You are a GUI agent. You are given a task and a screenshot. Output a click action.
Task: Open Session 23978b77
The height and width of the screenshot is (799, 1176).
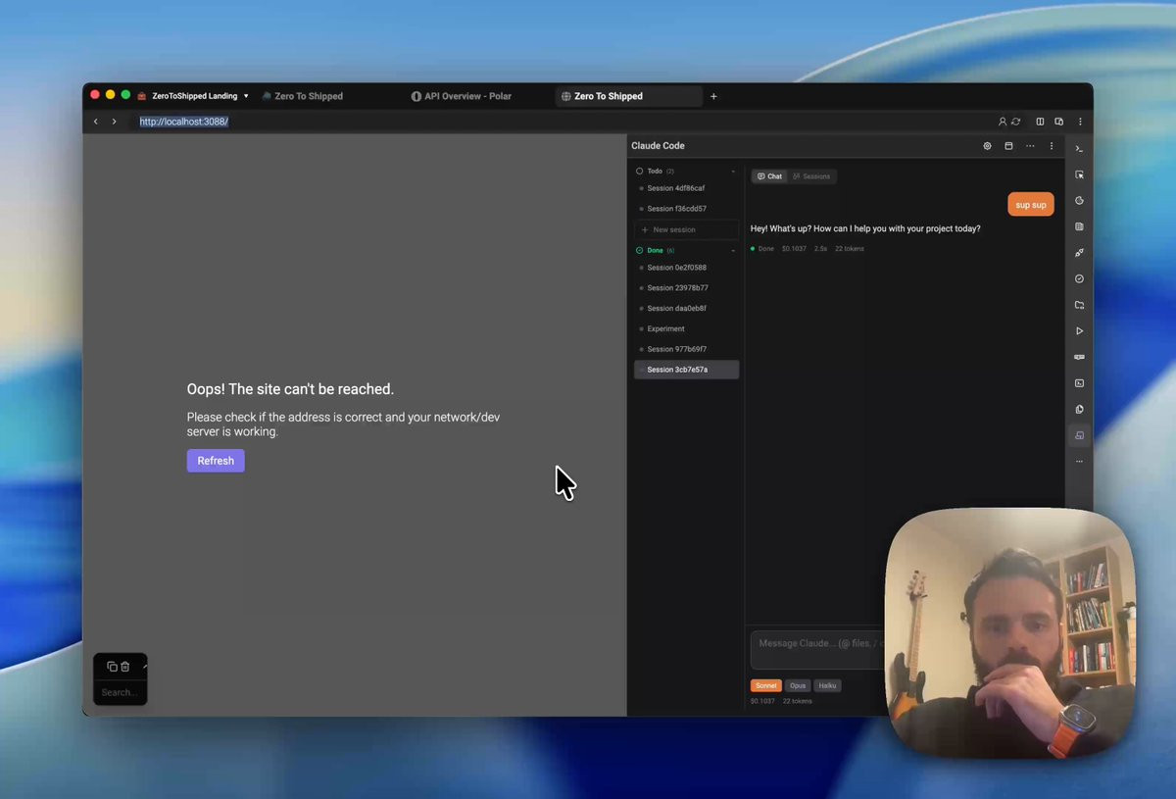(686, 288)
